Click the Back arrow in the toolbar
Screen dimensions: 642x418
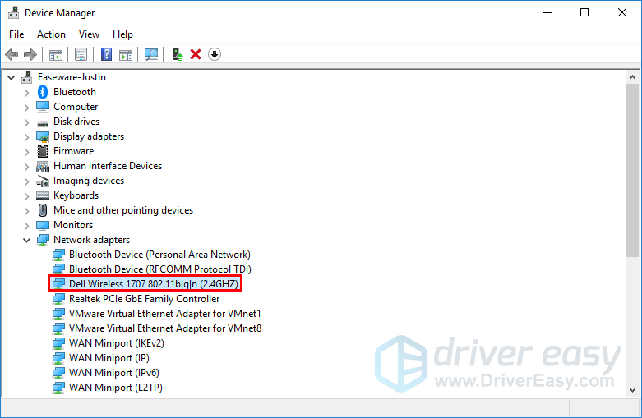point(12,54)
